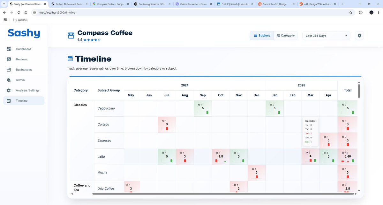Click the Espresso Apr 2025 cell
The image size is (383, 205).
(328, 140)
